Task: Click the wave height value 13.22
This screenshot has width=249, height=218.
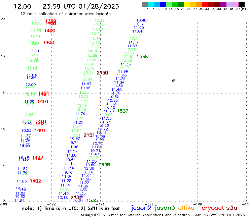Action: [34, 55]
